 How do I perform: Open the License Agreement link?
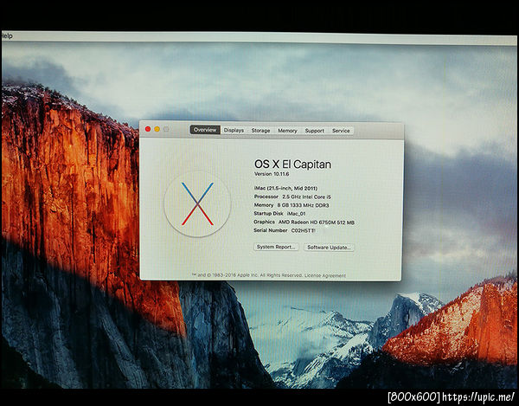point(325,275)
